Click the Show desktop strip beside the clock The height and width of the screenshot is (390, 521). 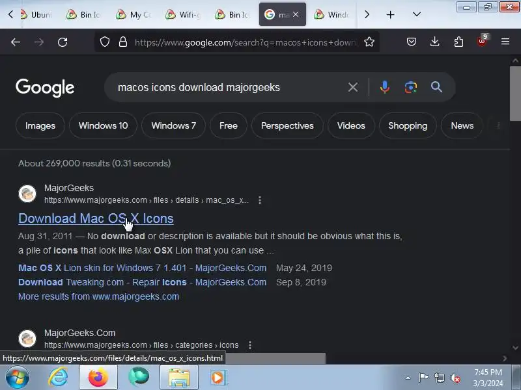(x=516, y=378)
